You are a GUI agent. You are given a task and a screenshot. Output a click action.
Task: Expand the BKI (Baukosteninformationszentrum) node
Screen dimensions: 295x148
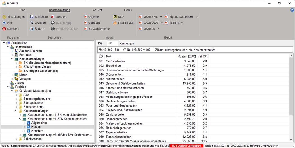(16, 63)
